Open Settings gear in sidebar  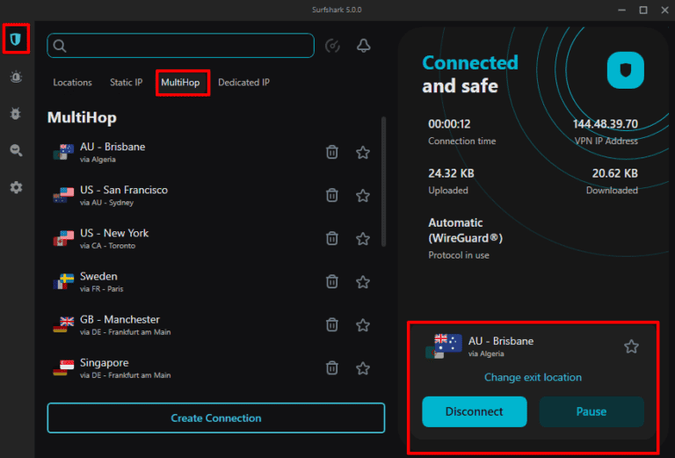16,187
